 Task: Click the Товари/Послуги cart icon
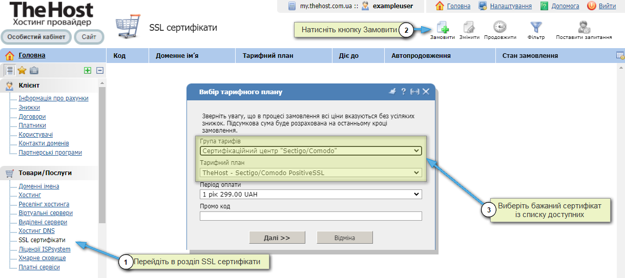tap(9, 173)
